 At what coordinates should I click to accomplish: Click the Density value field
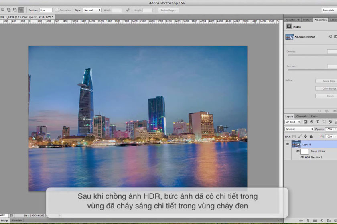pos(332,52)
